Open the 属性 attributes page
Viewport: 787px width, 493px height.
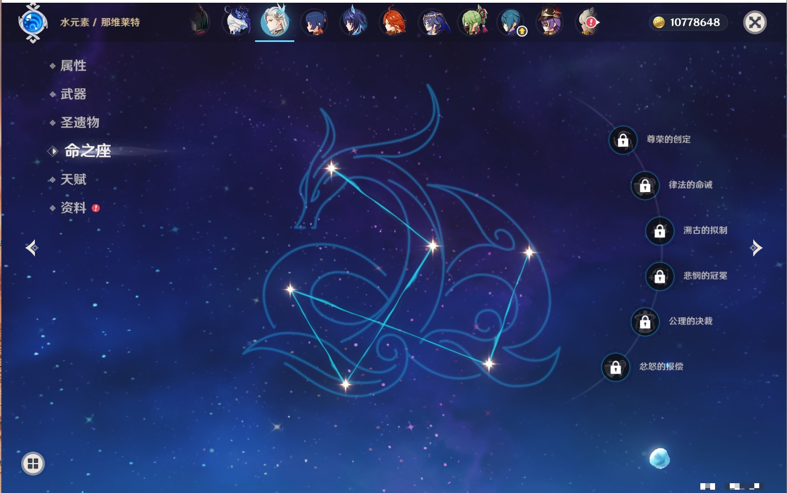(x=73, y=66)
